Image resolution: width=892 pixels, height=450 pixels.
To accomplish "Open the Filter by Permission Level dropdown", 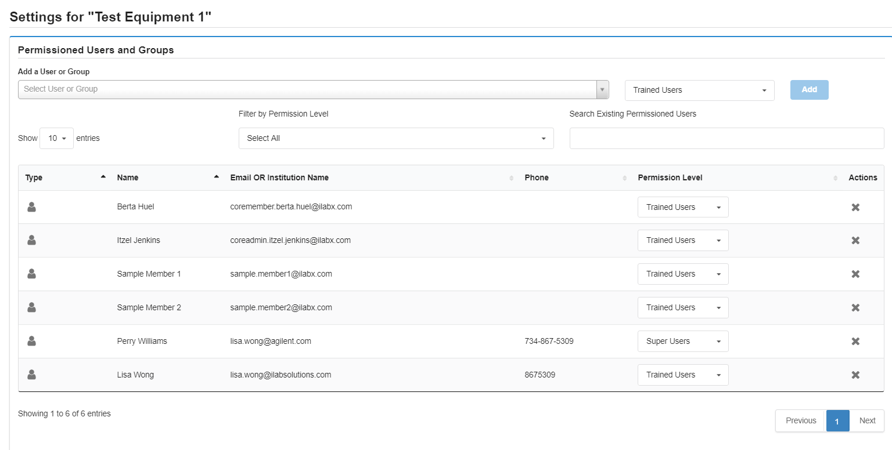I will (x=395, y=139).
